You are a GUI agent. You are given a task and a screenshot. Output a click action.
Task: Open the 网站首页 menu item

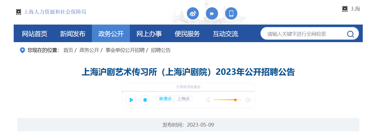[x=35, y=34]
